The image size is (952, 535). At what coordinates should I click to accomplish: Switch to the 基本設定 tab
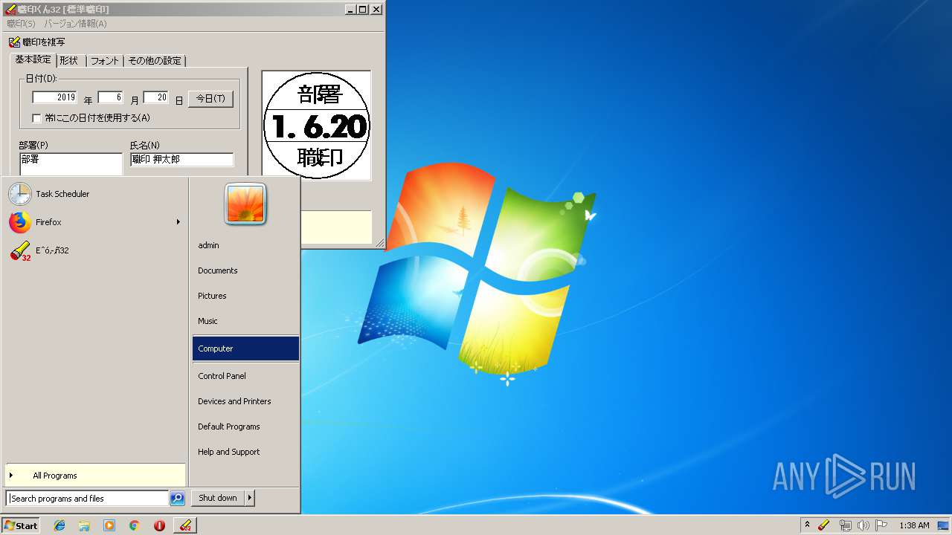tap(33, 59)
